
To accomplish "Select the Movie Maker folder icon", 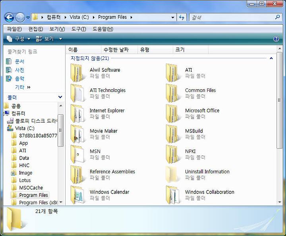I will [x=78, y=134].
